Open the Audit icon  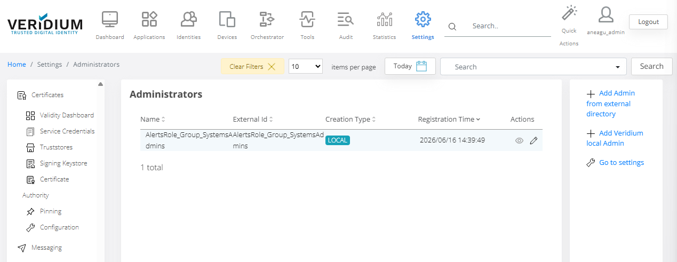346,19
